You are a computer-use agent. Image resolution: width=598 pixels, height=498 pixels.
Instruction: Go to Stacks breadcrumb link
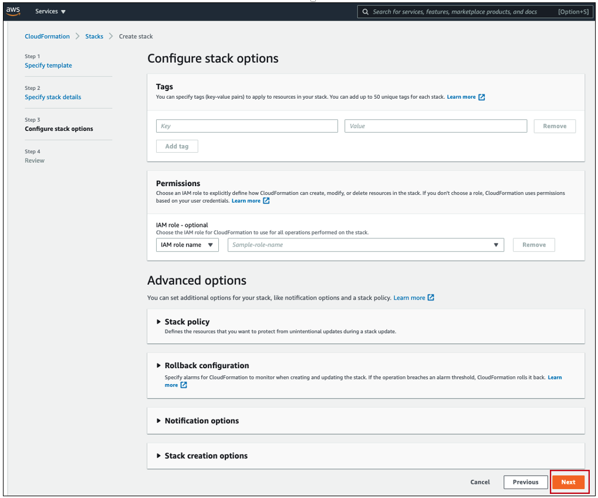[x=94, y=36]
